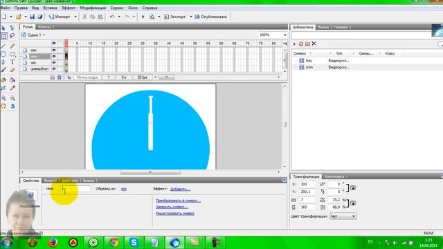Delete library item X icon
This screenshot has width=443, height=249.
(x=314, y=44)
